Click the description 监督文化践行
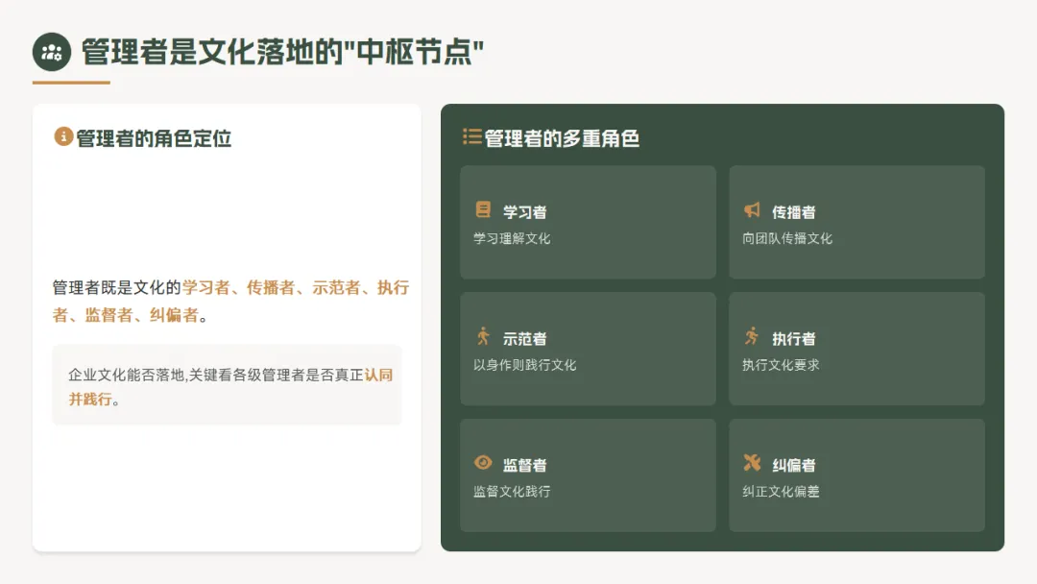Image resolution: width=1037 pixels, height=584 pixels. [x=512, y=492]
